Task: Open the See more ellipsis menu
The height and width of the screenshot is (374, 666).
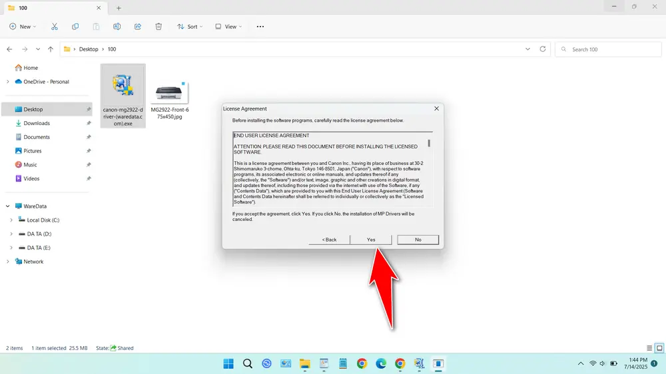Action: point(260,27)
